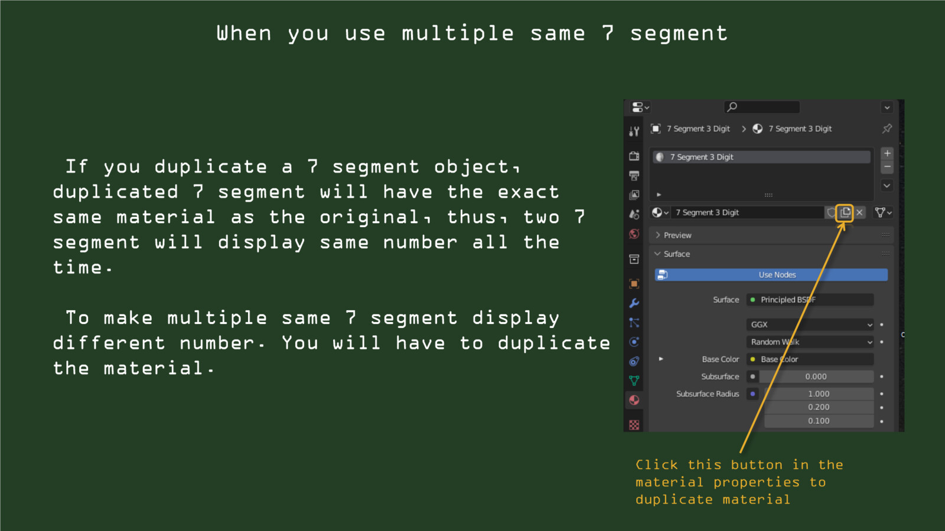Expand the Base Color disclosure triangle
Screen dimensions: 945x531
point(661,359)
